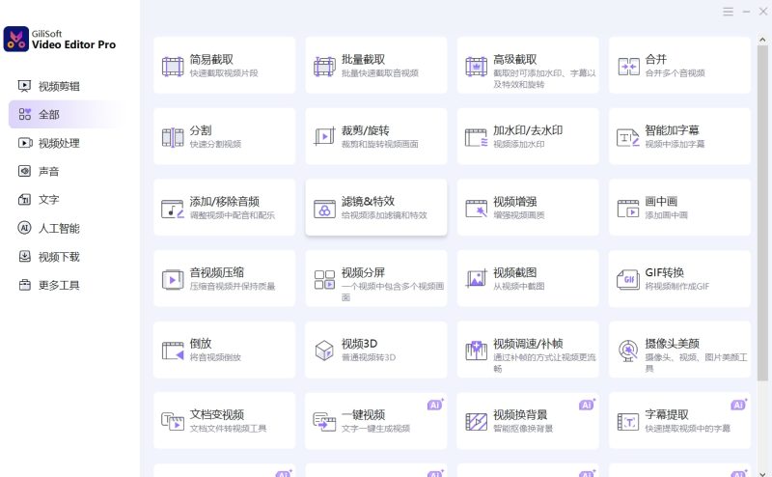Click the 一键视频 icon

[324, 422]
